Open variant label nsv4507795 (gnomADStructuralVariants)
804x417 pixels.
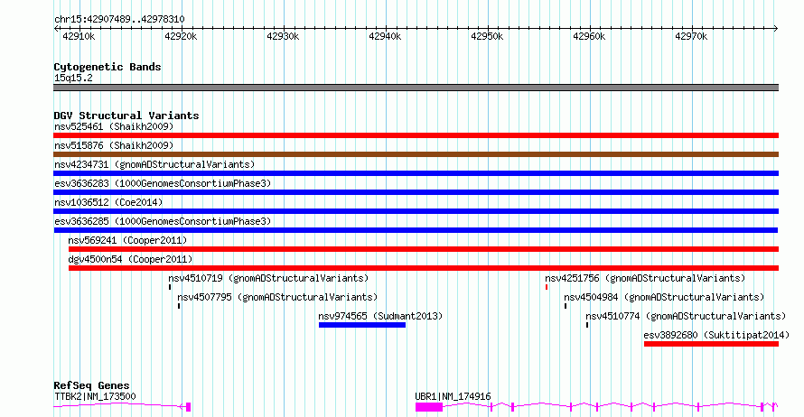click(277, 297)
